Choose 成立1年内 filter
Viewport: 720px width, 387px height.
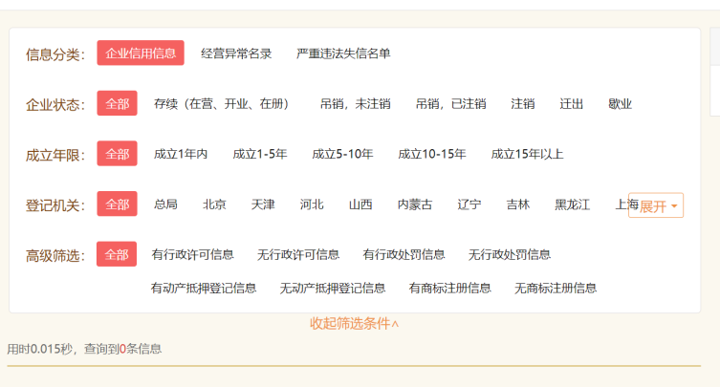pyautogui.click(x=181, y=154)
